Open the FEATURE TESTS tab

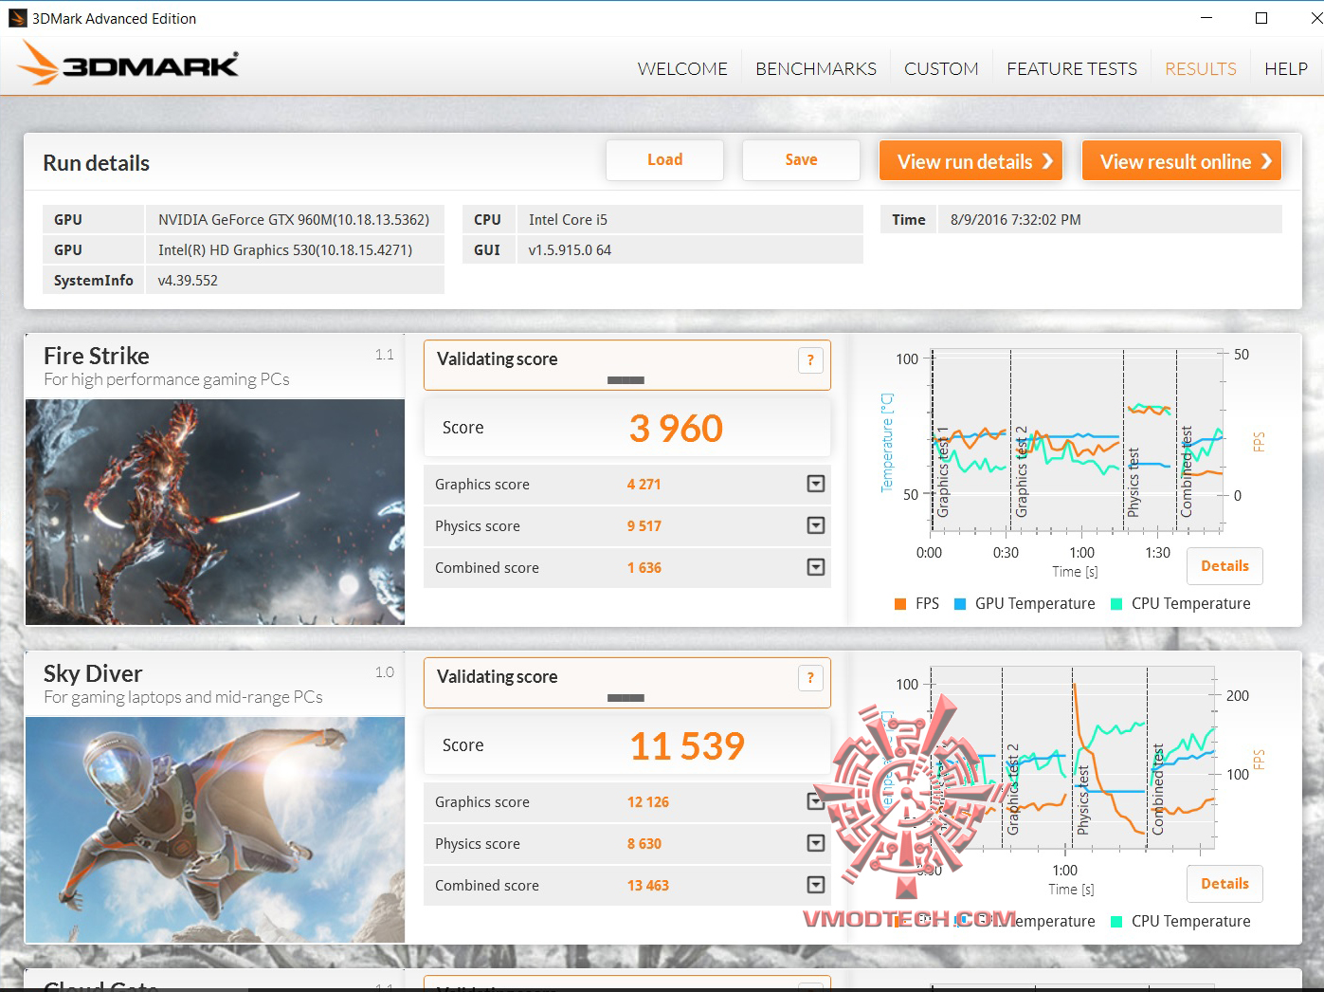tap(1072, 68)
